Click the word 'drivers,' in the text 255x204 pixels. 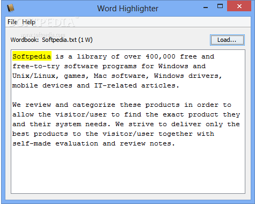(205, 76)
